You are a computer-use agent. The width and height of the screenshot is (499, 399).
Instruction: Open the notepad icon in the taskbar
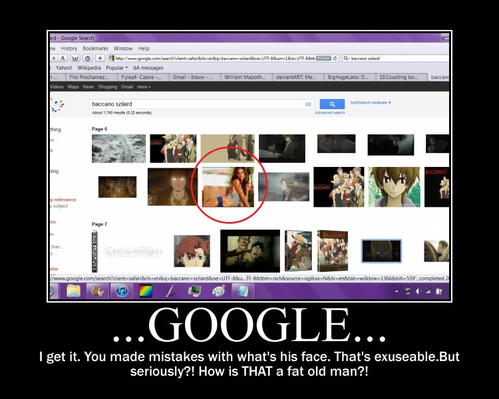tap(242, 291)
